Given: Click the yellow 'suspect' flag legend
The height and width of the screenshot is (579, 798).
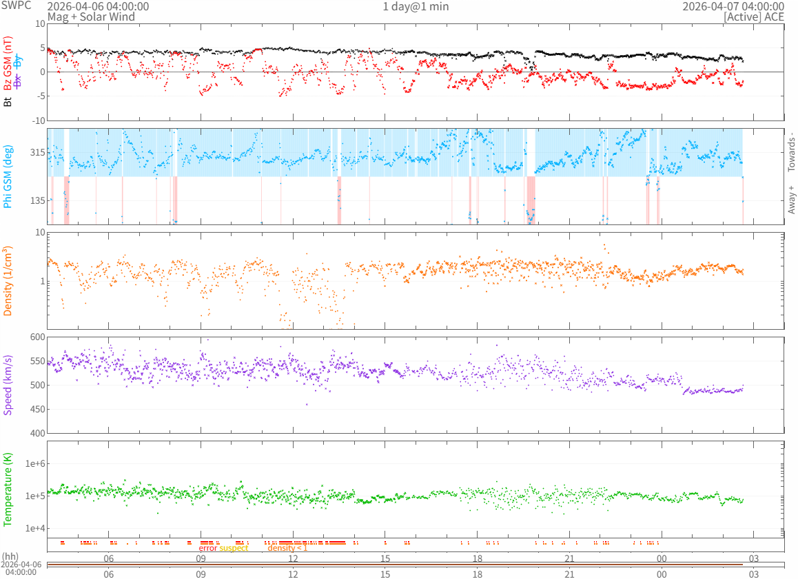Looking at the screenshot, I should click(234, 548).
